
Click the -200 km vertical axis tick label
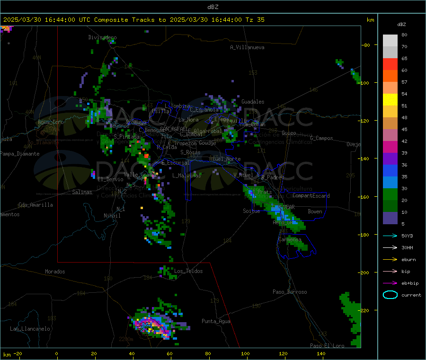tap(364, 272)
